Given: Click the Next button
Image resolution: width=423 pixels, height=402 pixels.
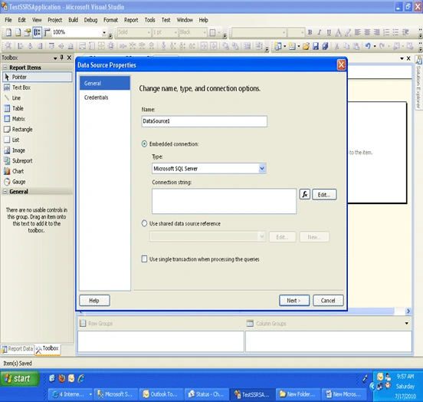Looking at the screenshot, I should (294, 301).
